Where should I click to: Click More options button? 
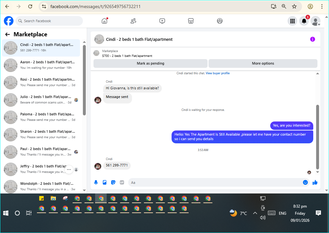[263, 63]
